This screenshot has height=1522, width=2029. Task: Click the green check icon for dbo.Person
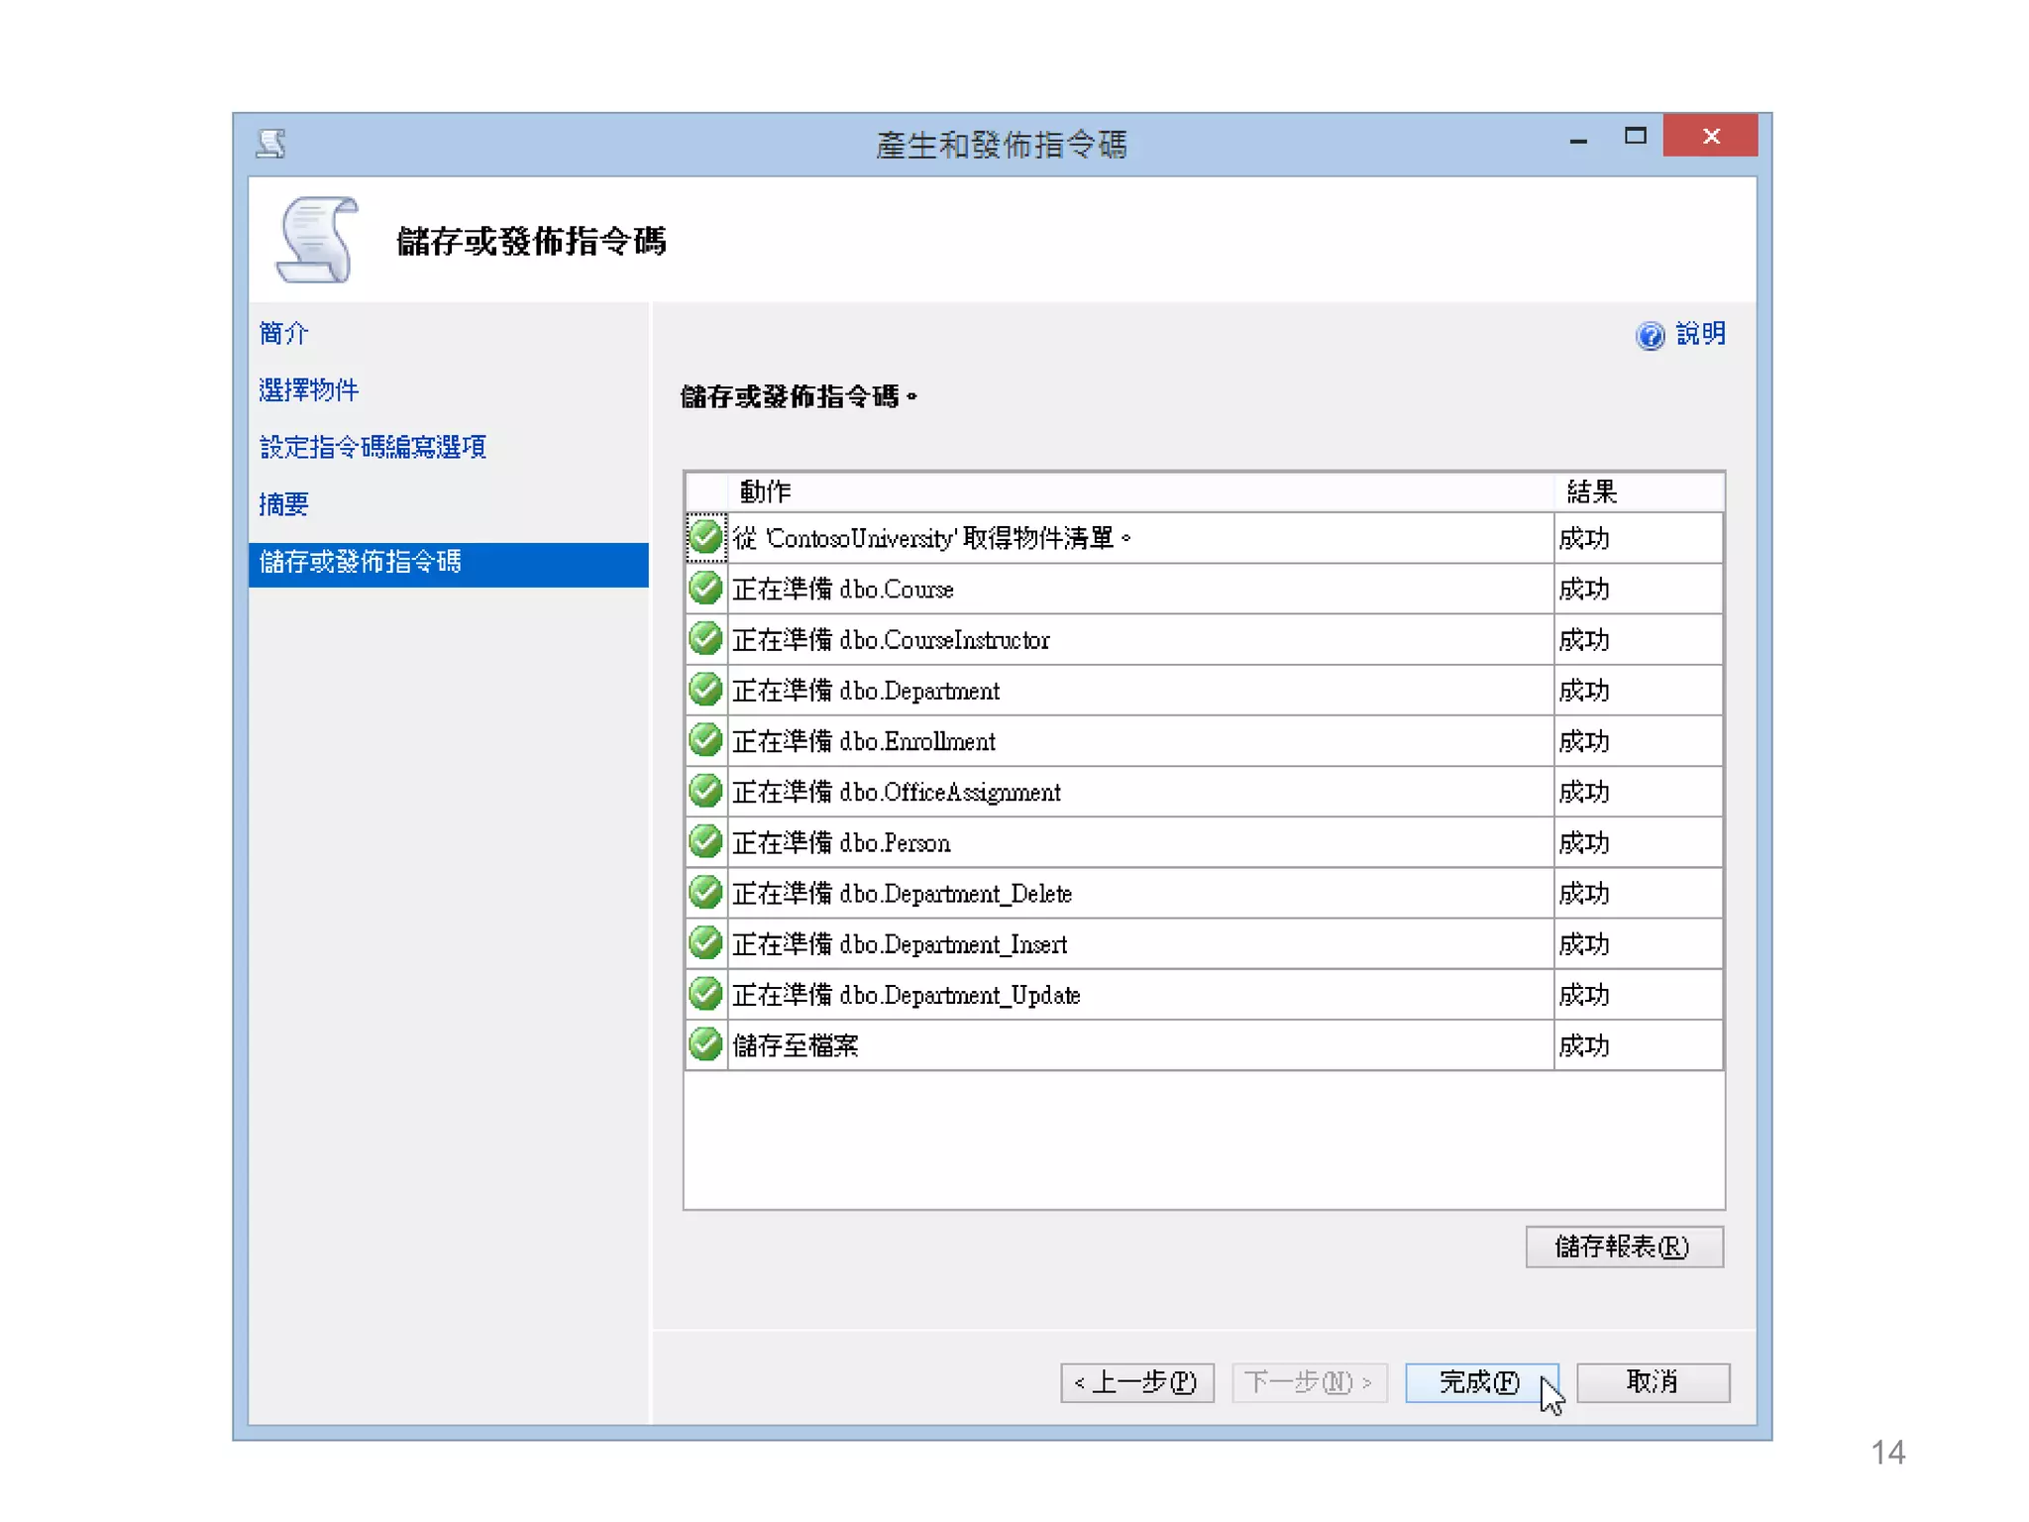(x=705, y=842)
